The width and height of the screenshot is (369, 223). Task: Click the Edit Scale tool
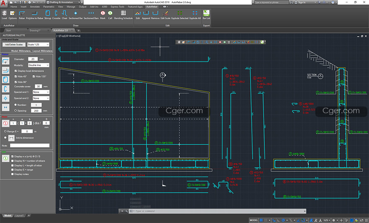point(166,15)
